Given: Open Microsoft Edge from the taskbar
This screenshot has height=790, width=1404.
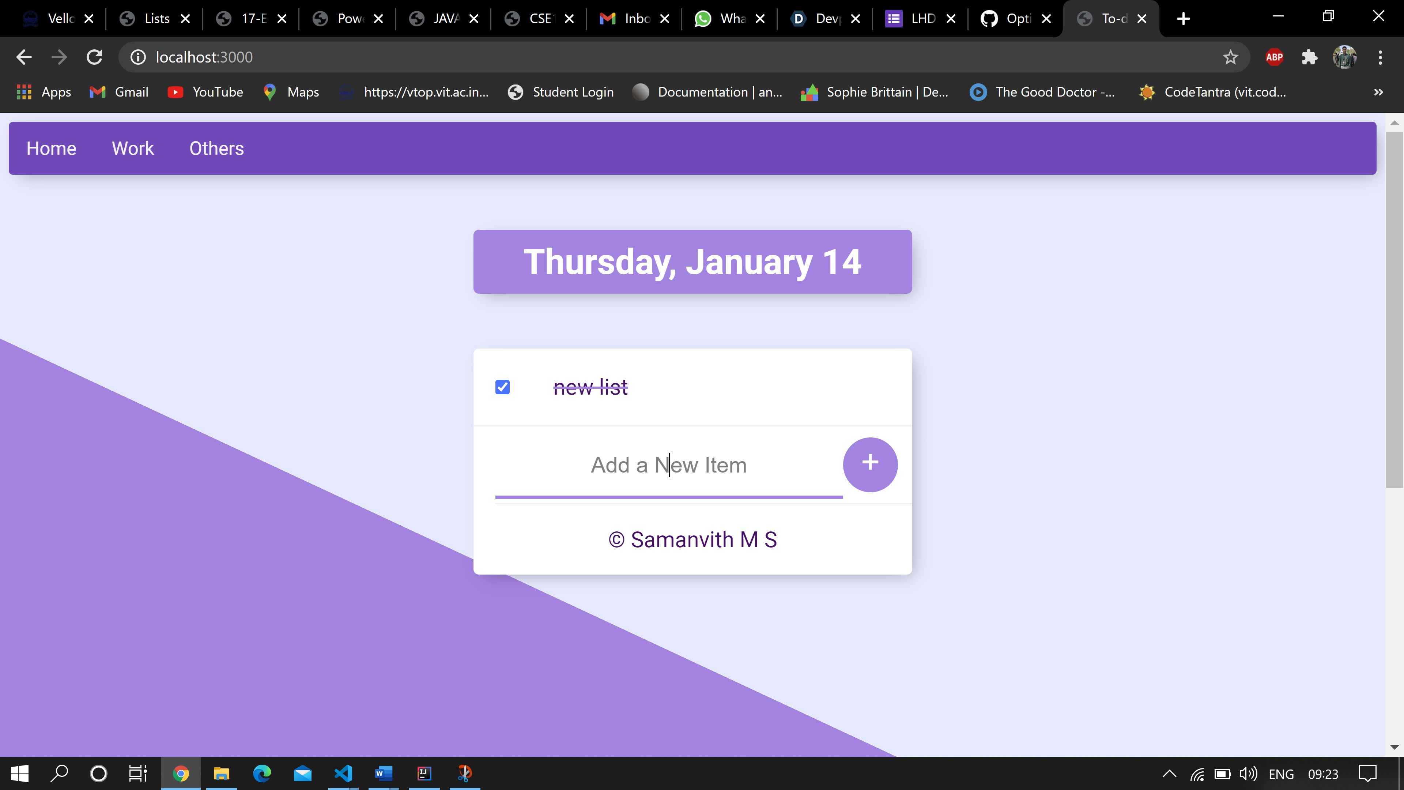Looking at the screenshot, I should (262, 773).
